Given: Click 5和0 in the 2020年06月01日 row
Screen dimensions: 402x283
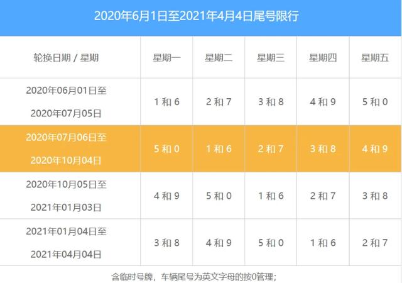Looking at the screenshot, I should (375, 102).
